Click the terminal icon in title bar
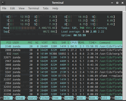Screen dimensions: 126x101 4,3
